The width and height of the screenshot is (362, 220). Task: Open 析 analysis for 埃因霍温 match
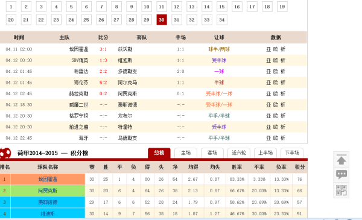tap(283, 49)
